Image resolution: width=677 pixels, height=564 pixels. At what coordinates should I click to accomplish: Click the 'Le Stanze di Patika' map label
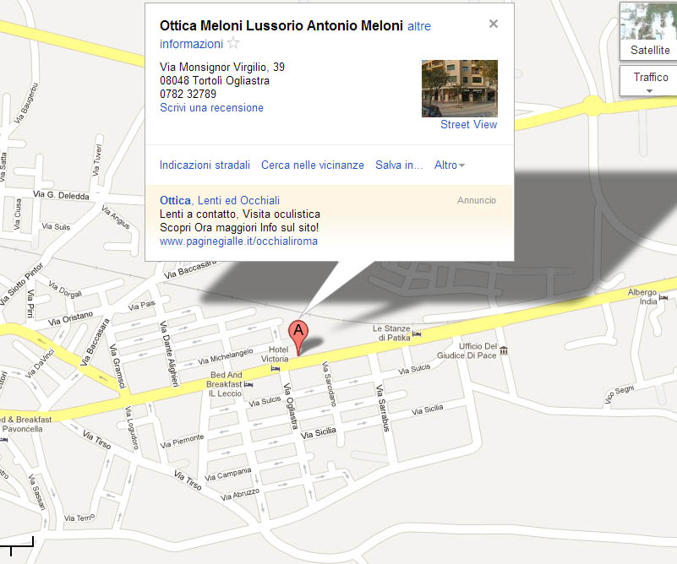pos(391,334)
